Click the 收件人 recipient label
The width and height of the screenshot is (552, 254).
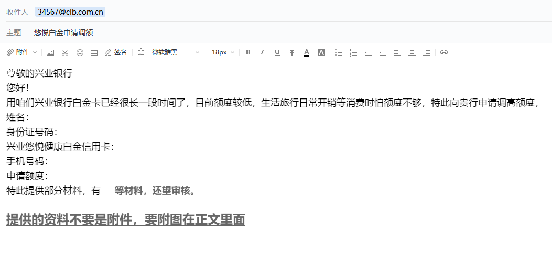pos(17,13)
